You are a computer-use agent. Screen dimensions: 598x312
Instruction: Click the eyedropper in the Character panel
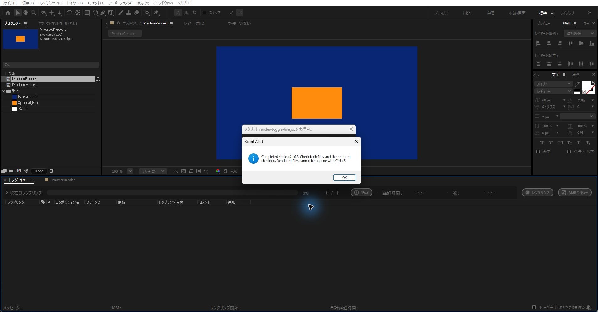coord(577,84)
